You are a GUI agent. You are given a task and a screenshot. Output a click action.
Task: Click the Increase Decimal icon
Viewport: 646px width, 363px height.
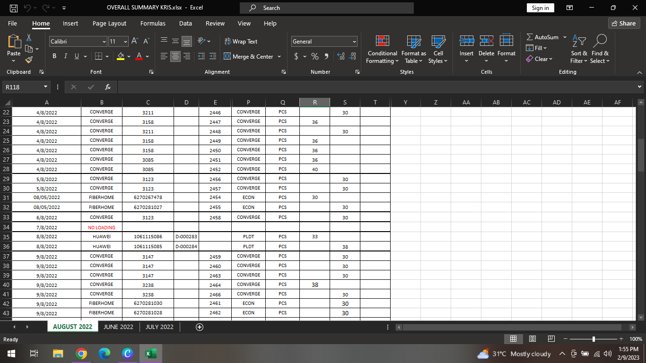[x=340, y=57]
